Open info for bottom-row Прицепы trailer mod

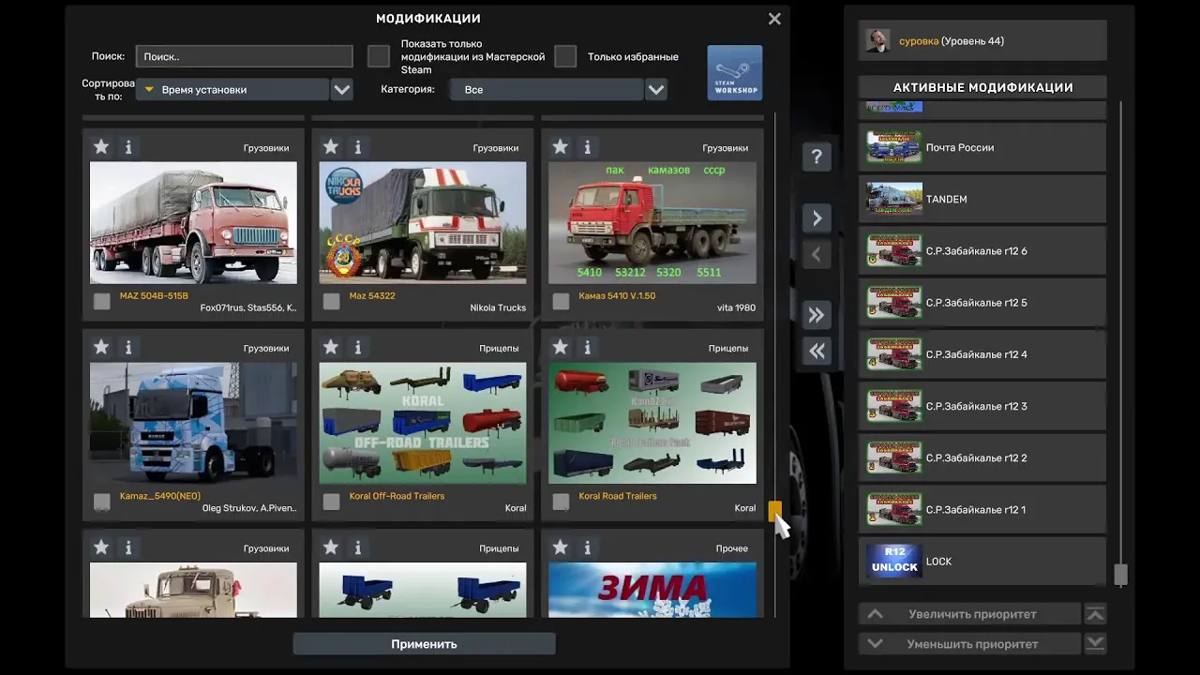[357, 547]
